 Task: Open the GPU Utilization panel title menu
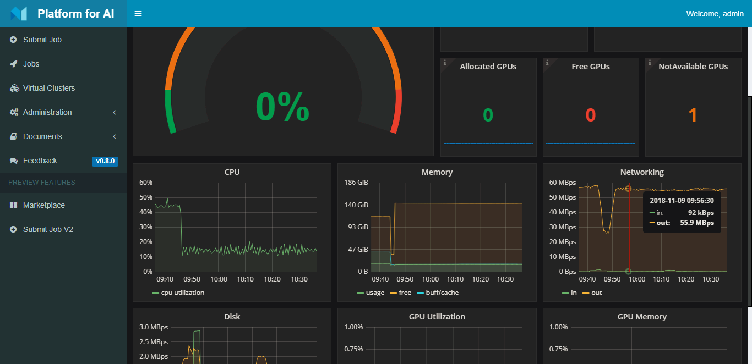(437, 317)
